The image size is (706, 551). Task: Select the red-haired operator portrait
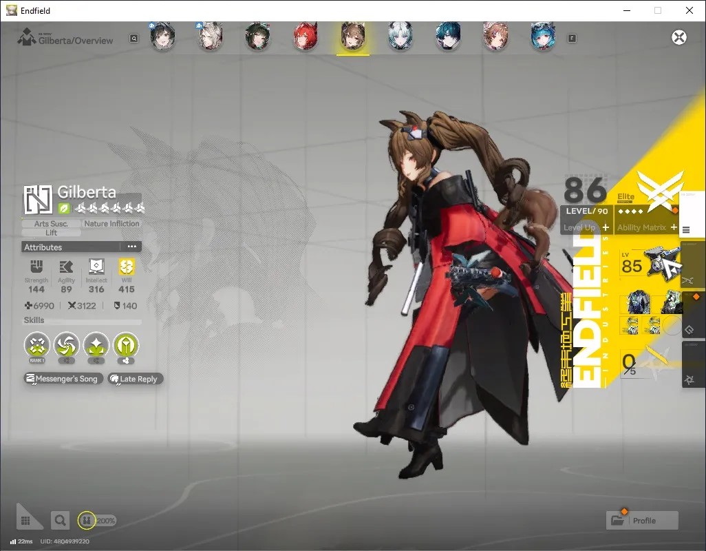point(306,37)
